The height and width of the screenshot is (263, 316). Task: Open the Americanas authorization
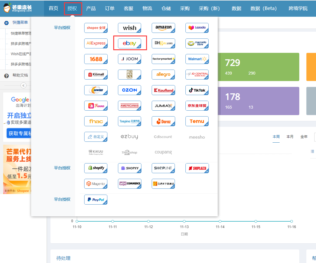click(x=129, y=105)
